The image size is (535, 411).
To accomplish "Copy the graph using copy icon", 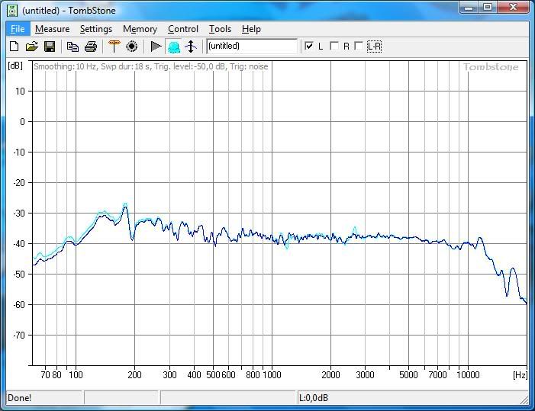I will click(x=73, y=47).
